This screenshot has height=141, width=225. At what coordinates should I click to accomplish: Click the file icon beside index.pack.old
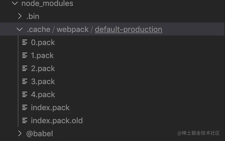25,121
